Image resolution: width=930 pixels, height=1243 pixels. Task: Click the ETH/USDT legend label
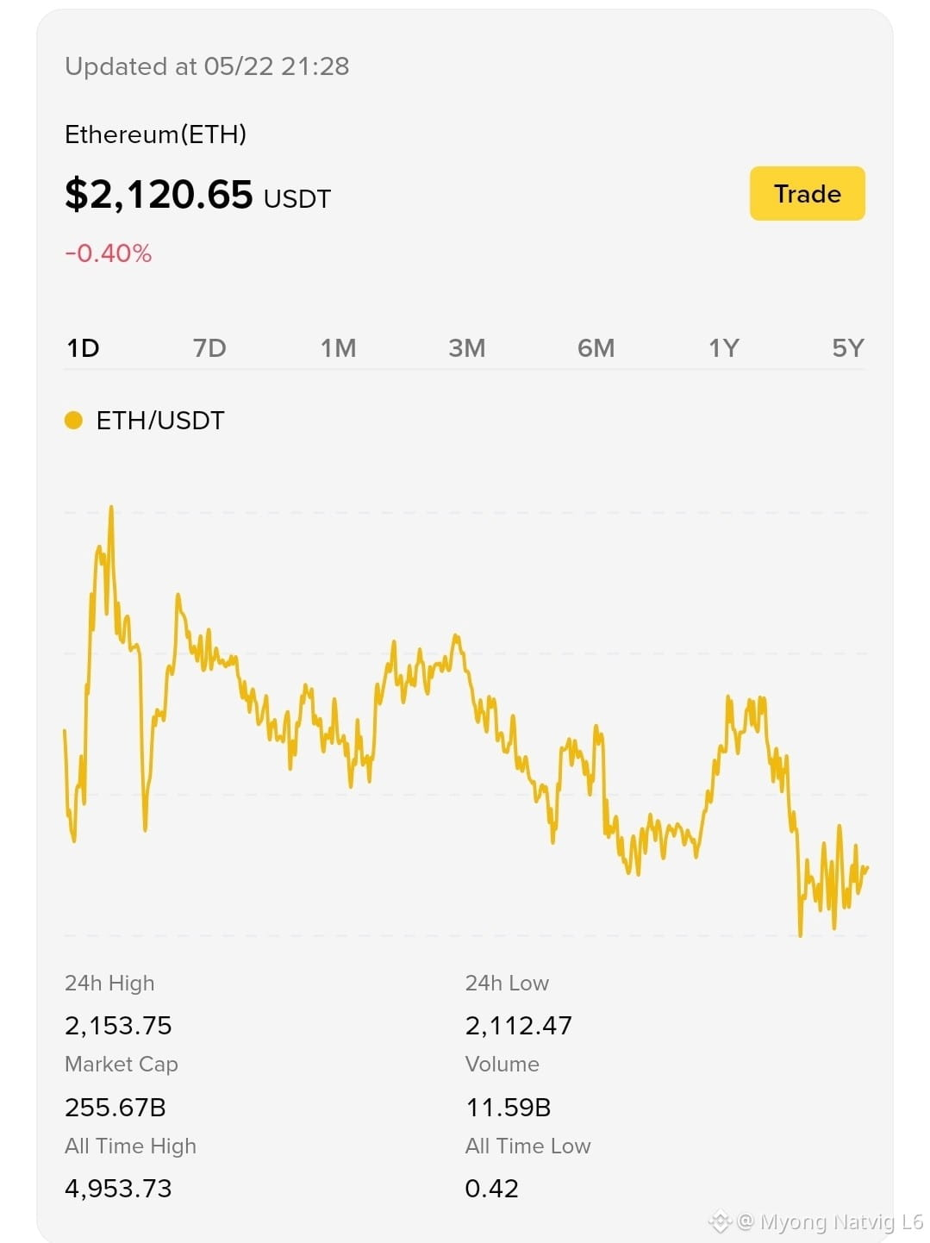coord(160,421)
